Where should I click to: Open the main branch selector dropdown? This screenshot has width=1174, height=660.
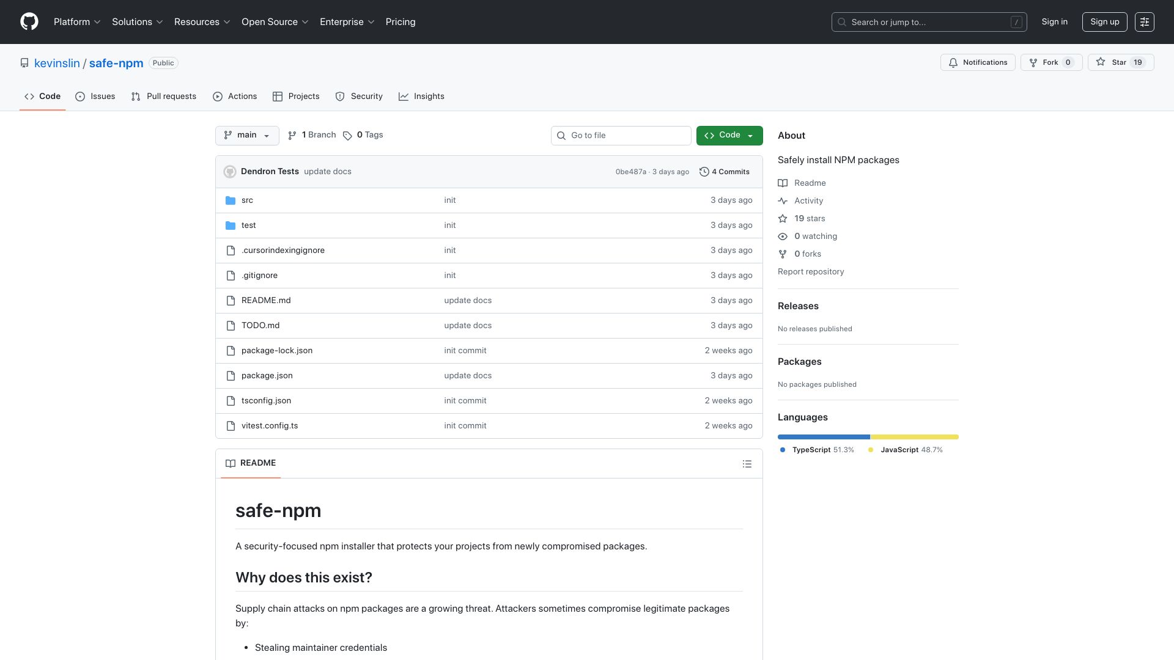[247, 136]
